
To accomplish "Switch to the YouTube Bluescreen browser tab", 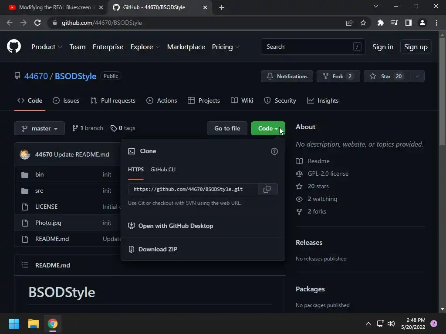I will 54,7.
